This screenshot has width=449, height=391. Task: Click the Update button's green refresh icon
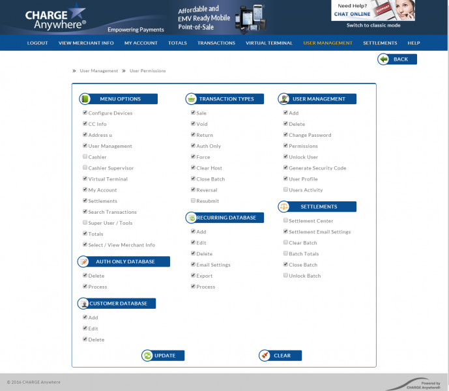(147, 355)
